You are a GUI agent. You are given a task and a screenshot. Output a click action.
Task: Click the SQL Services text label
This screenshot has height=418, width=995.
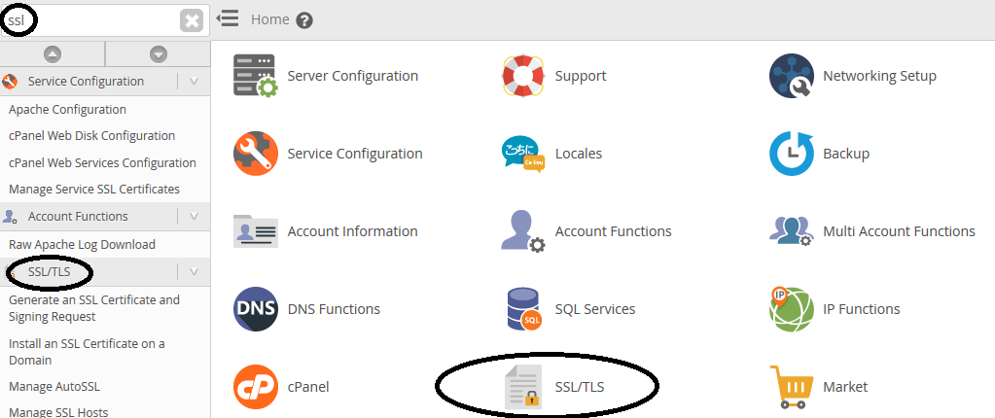(595, 309)
